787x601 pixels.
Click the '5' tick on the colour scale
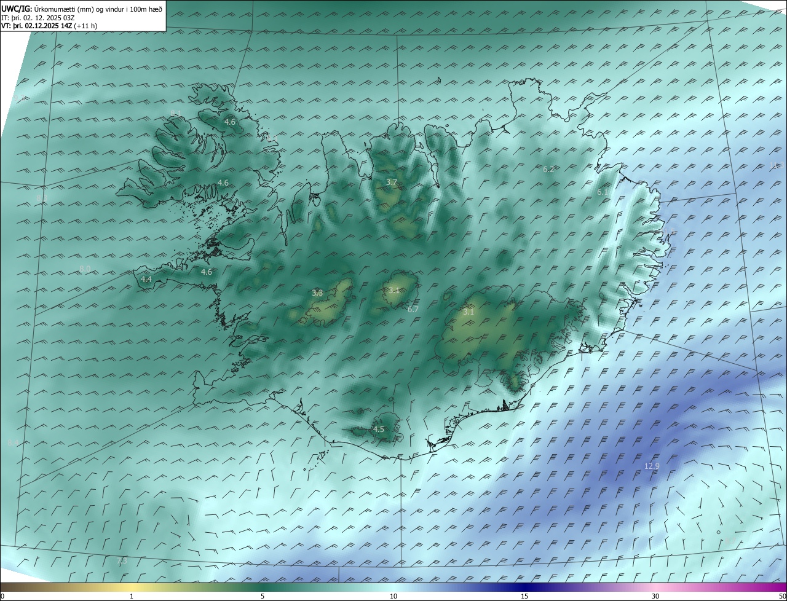263,596
